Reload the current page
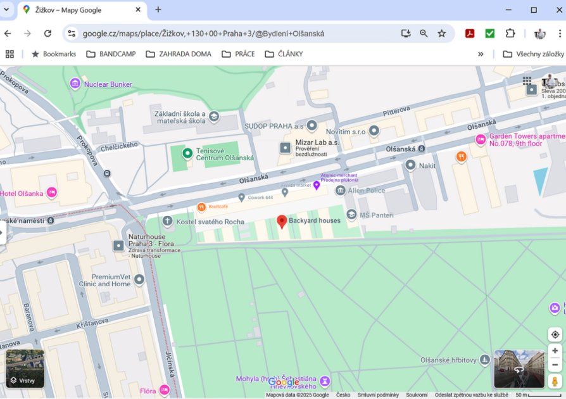The height and width of the screenshot is (399, 566). coord(47,34)
